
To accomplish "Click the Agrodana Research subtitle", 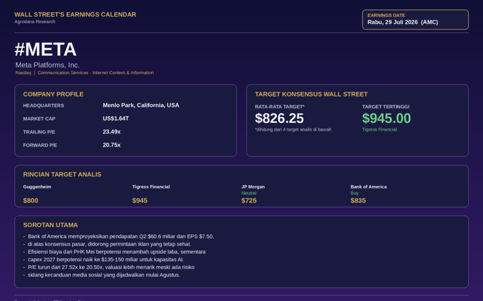I will coord(35,21).
